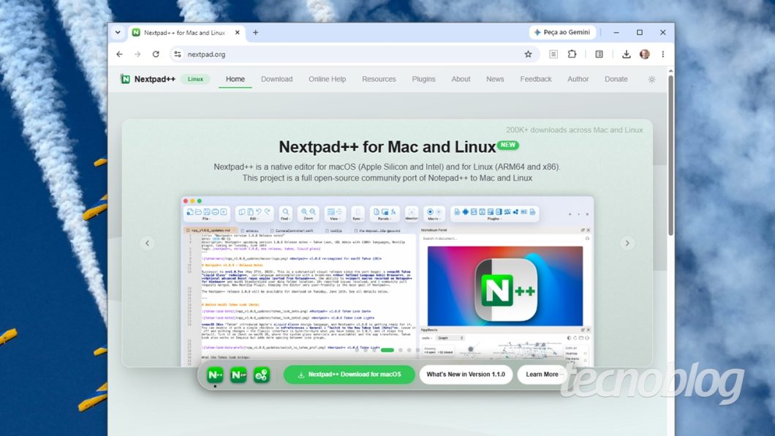Select the N ZIP icon in dock
The width and height of the screenshot is (775, 436).
(238, 375)
